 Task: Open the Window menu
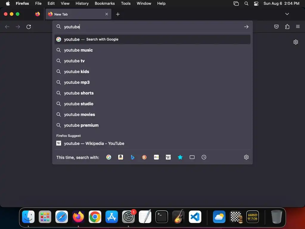pyautogui.click(x=144, y=3)
